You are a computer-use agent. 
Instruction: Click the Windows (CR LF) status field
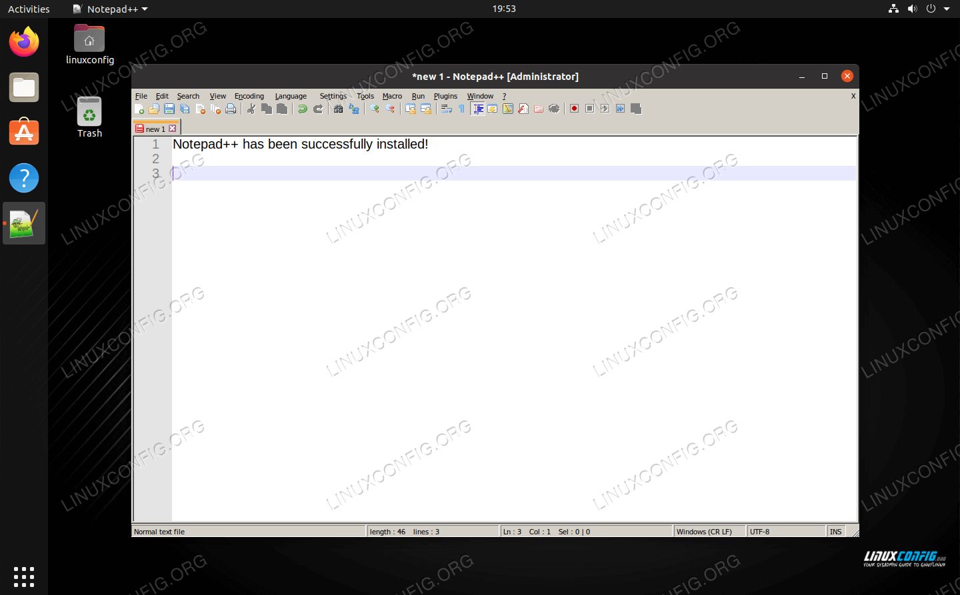coord(709,532)
